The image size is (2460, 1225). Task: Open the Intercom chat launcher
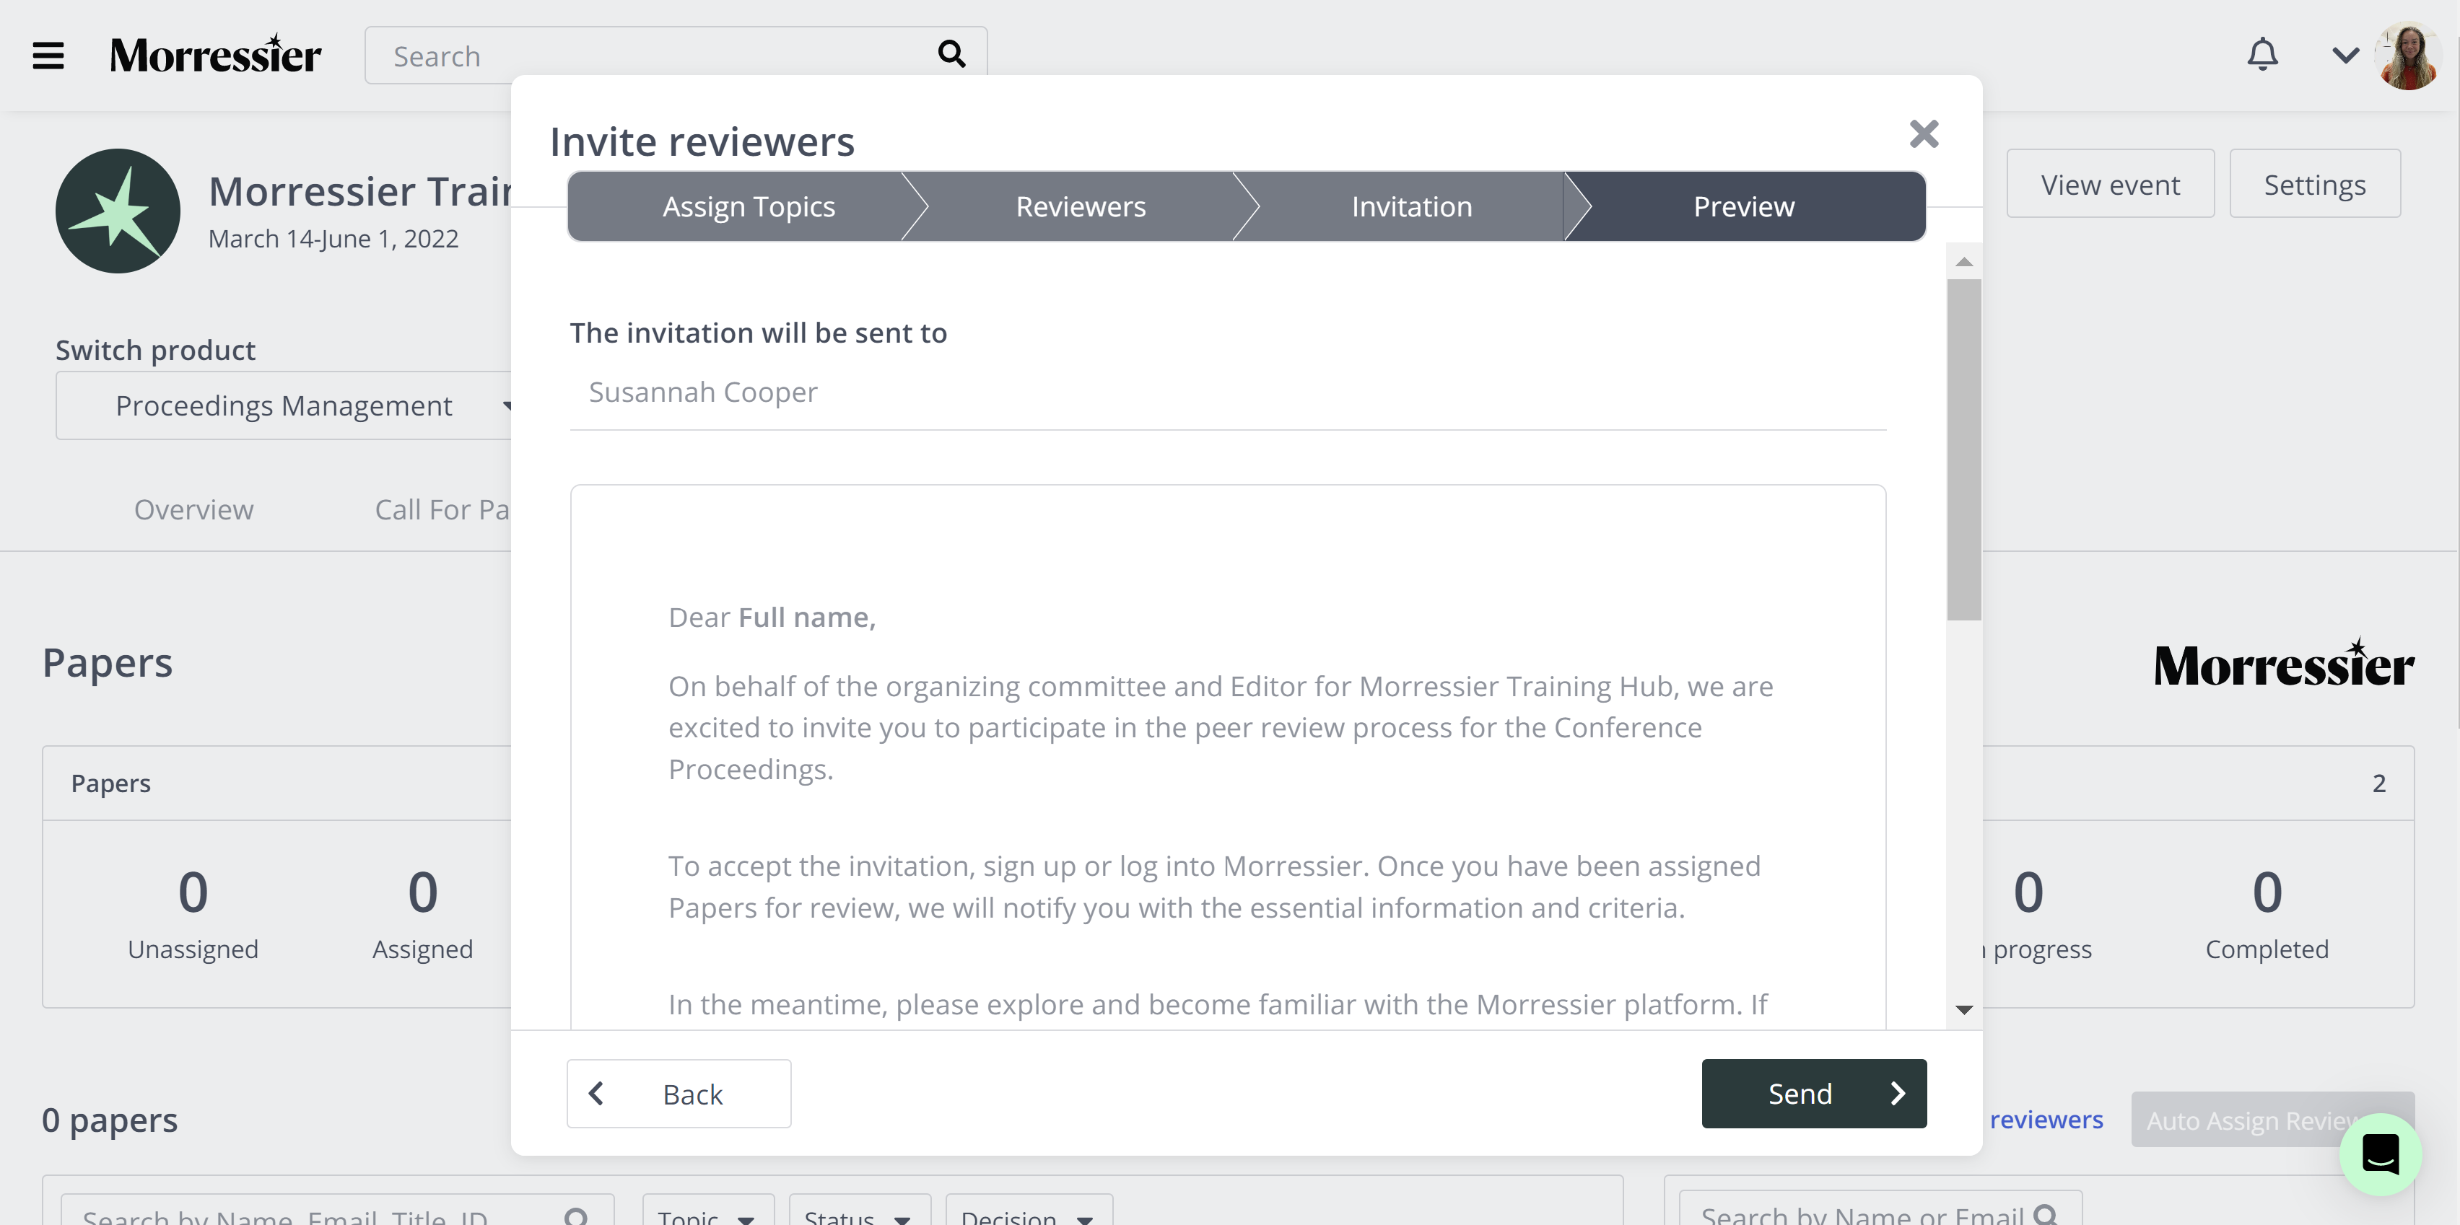click(2381, 1154)
